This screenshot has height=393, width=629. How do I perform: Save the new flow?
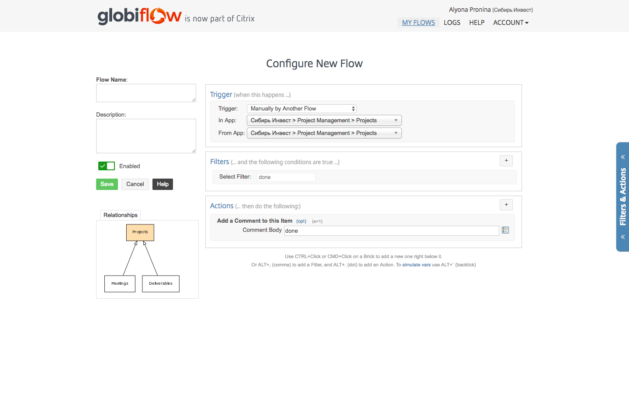click(x=107, y=184)
